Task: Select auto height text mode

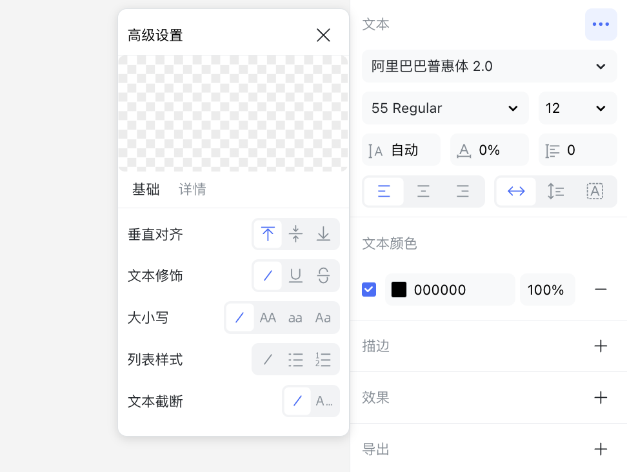Action: (555, 192)
